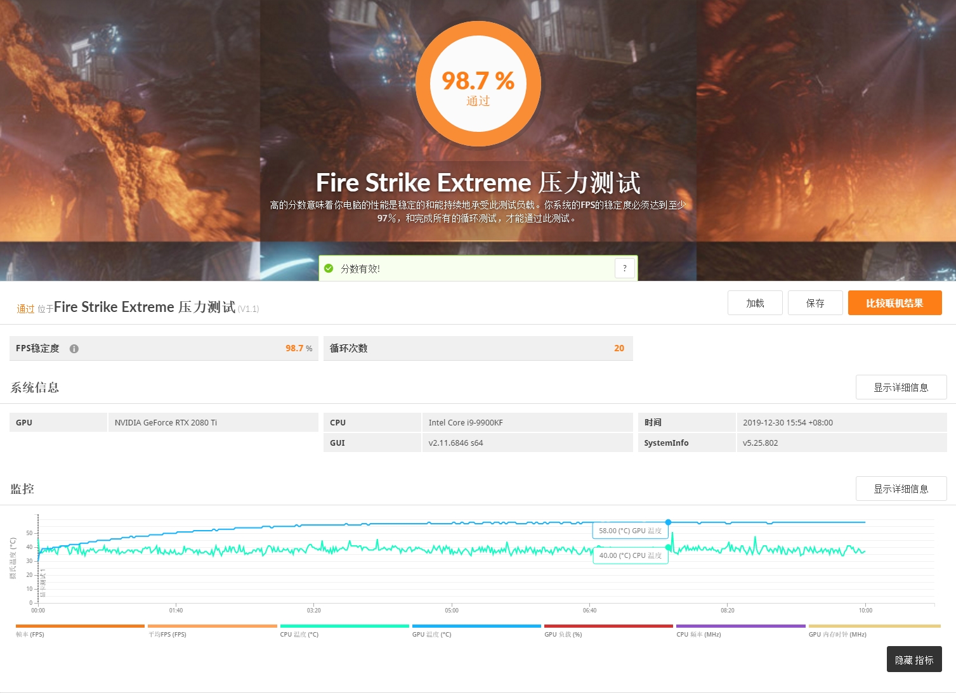Click the 保存 button
956x693 pixels.
point(815,303)
